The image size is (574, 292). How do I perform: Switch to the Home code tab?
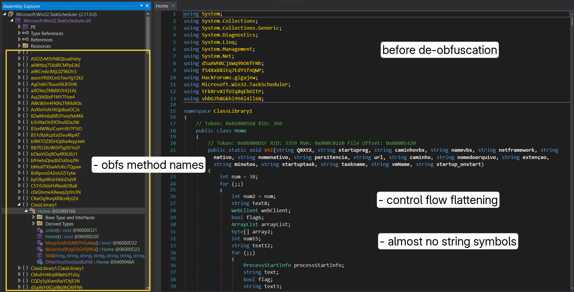click(162, 6)
